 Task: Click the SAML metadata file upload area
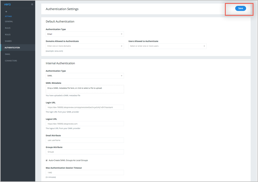[84, 89]
